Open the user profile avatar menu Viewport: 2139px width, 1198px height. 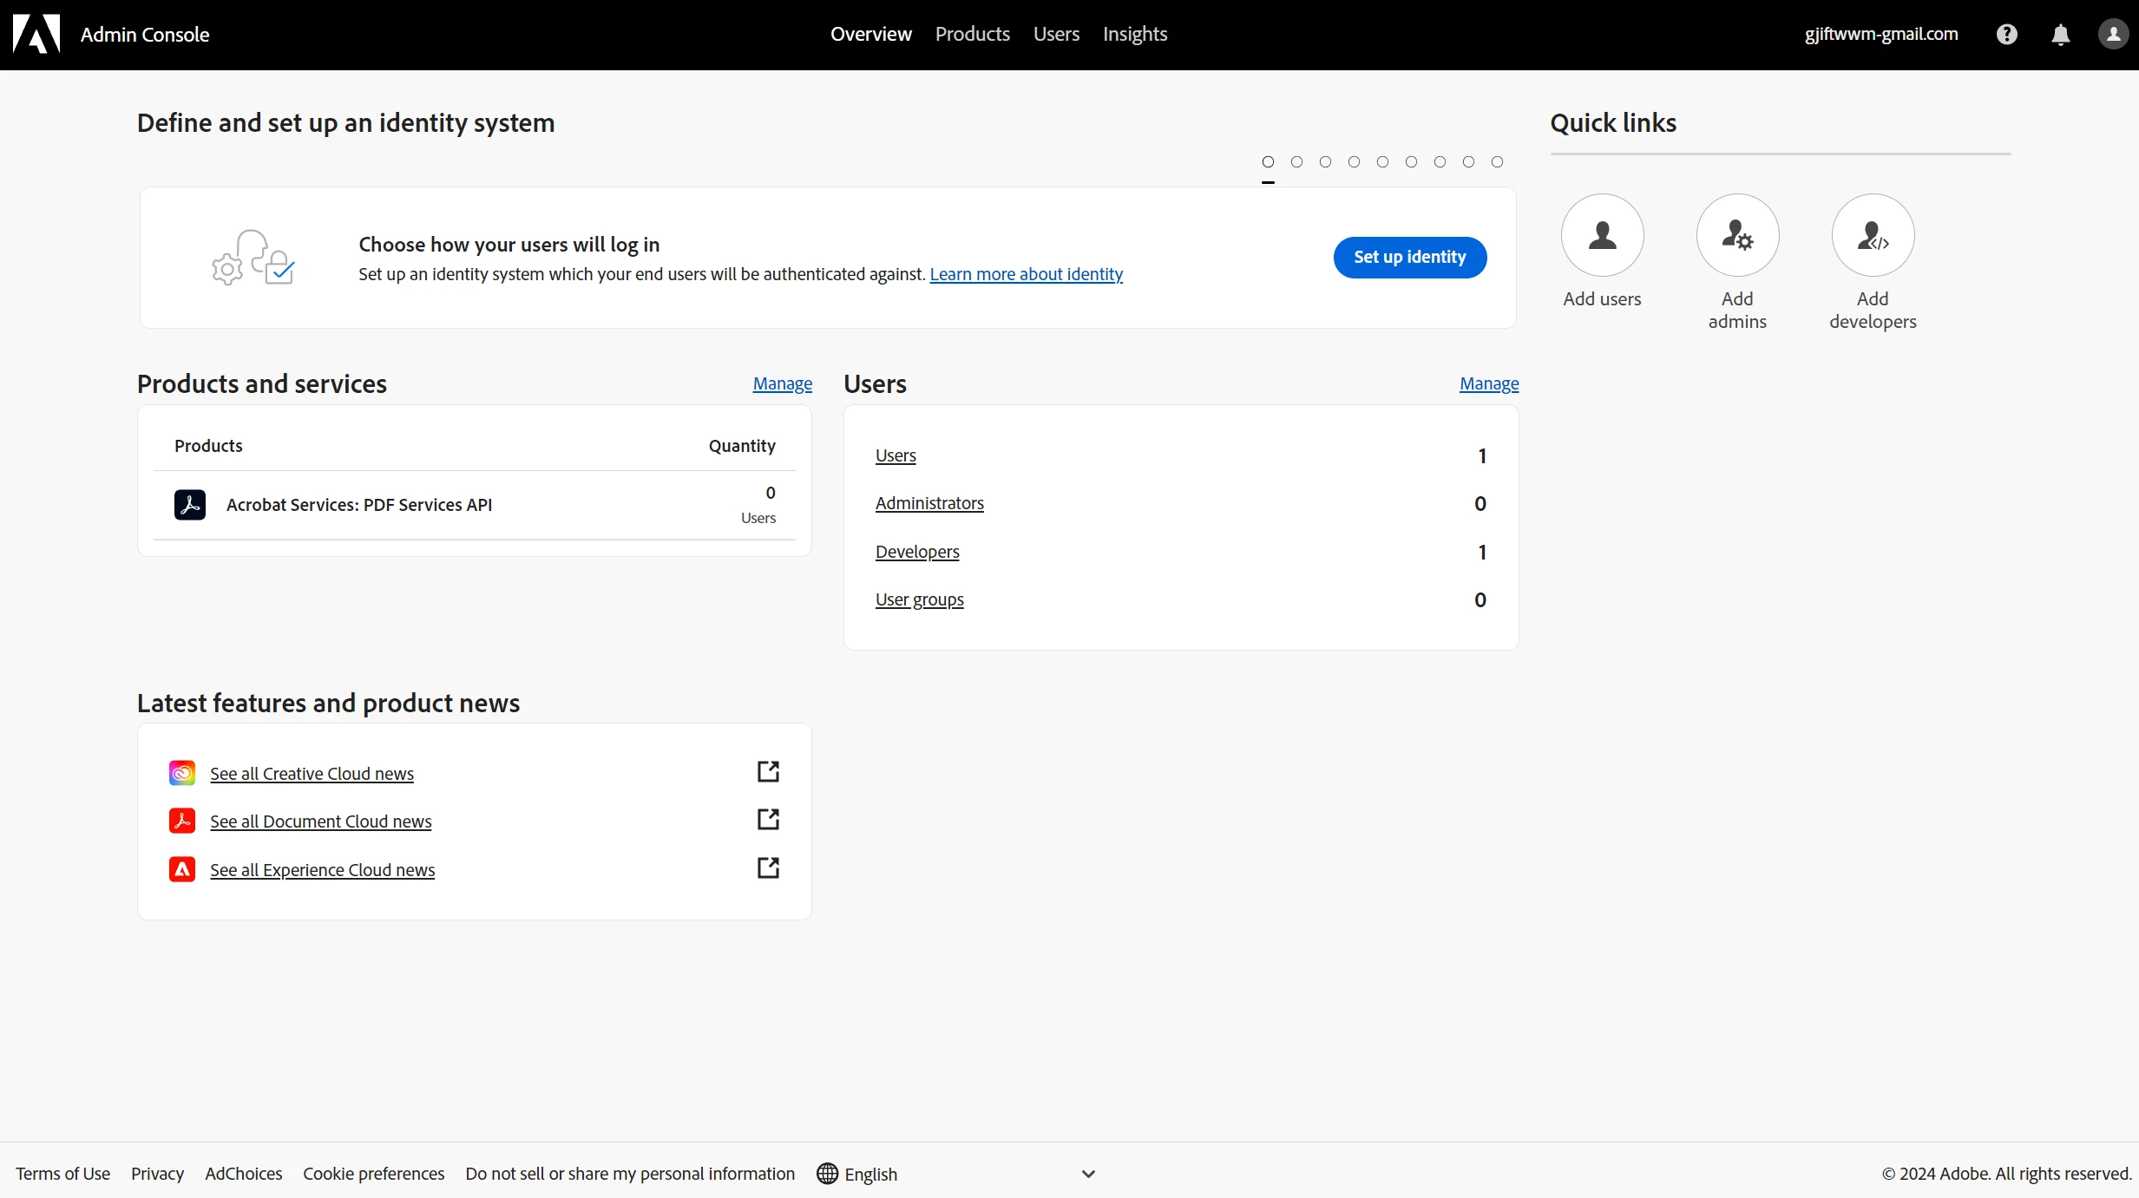[x=2113, y=34]
